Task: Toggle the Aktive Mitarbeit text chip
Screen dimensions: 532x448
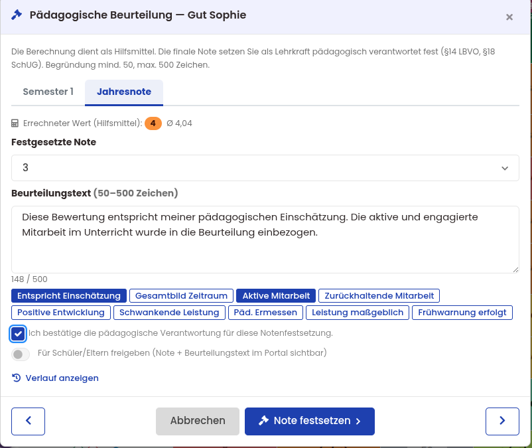Action: pyautogui.click(x=276, y=295)
